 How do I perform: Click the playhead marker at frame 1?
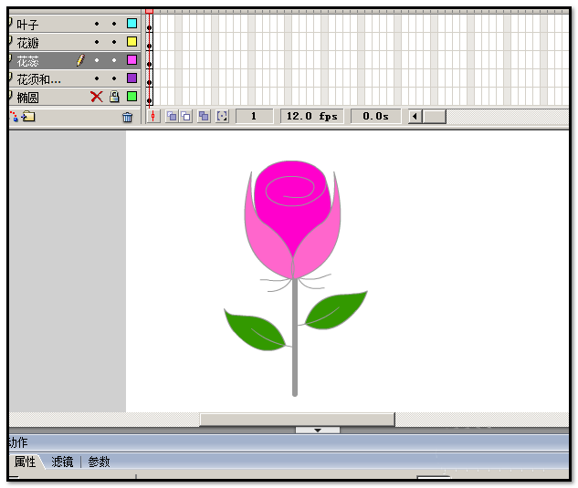tap(149, 12)
